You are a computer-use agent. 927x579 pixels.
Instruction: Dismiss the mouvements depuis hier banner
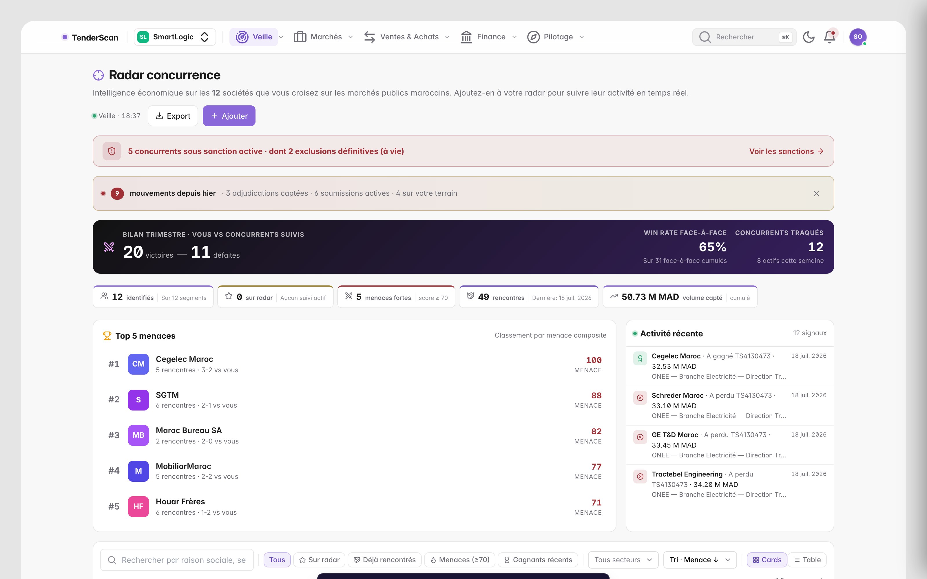click(x=816, y=193)
